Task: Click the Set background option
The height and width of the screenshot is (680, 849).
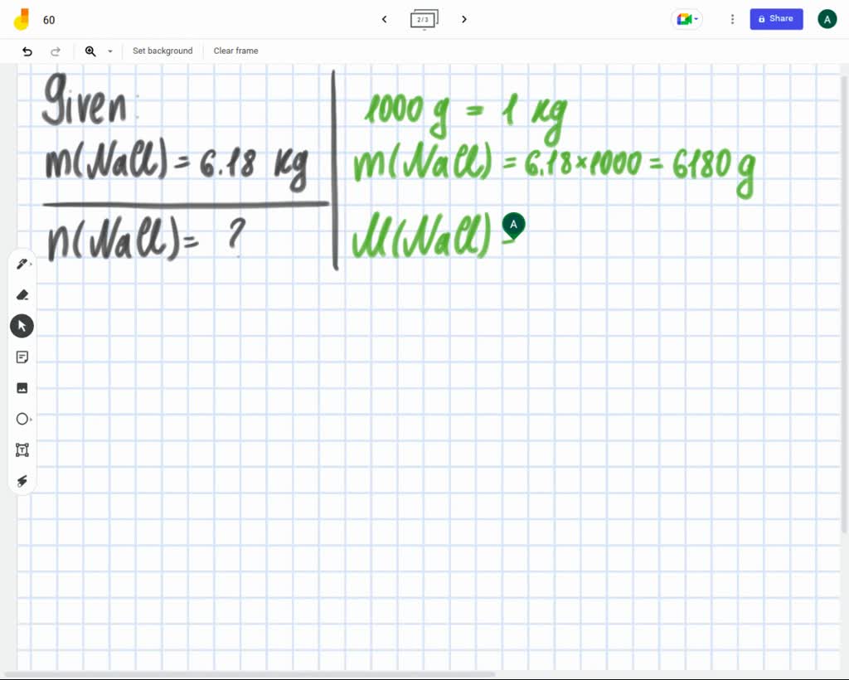Action: pos(163,51)
